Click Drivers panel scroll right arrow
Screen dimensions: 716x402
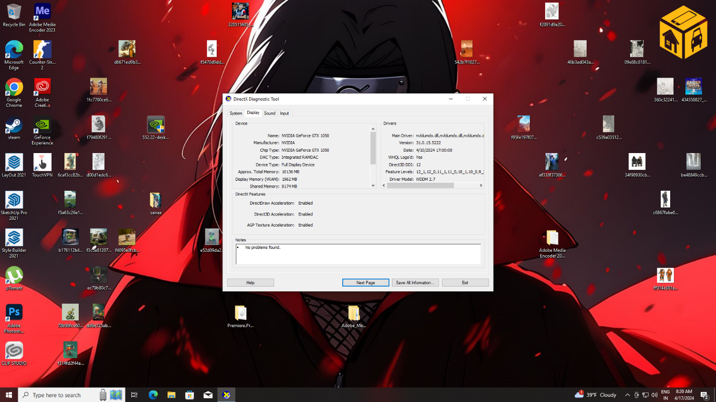[x=481, y=186]
